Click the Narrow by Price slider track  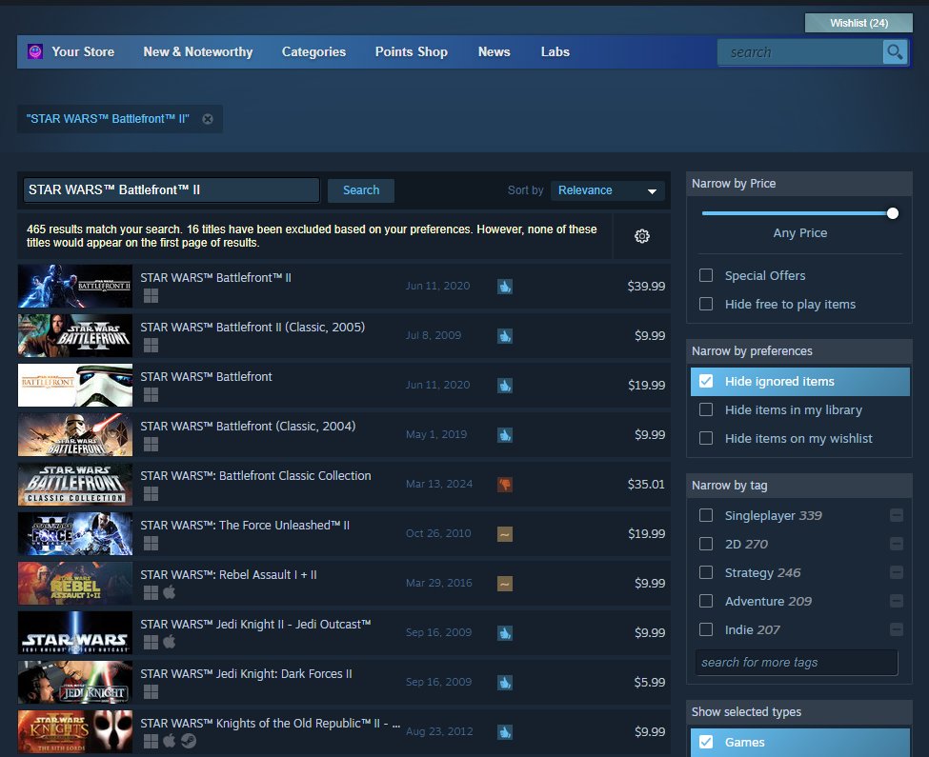pos(797,213)
